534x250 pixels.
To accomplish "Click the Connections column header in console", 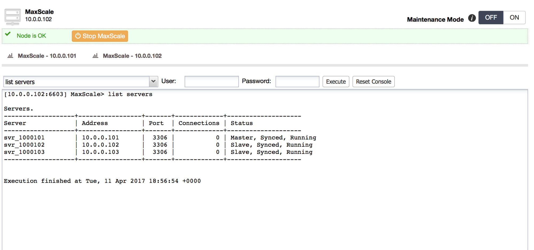I will click(x=199, y=123).
